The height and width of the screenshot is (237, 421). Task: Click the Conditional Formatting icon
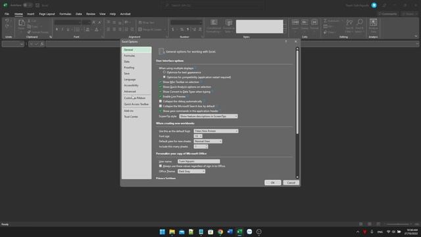(x=214, y=22)
